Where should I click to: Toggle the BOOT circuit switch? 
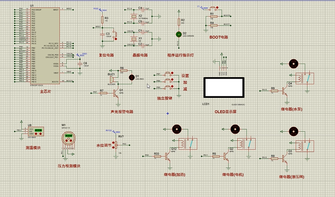point(213,8)
